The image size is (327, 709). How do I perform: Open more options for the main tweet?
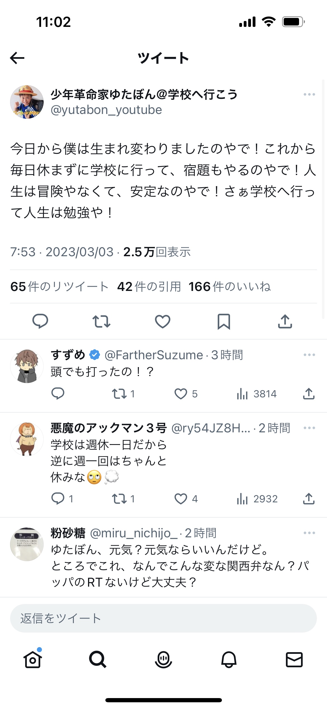click(309, 94)
